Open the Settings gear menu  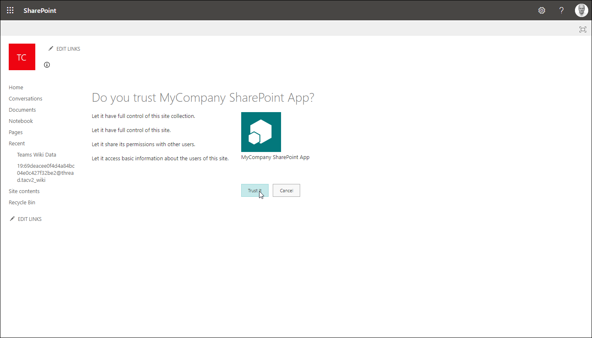point(542,10)
